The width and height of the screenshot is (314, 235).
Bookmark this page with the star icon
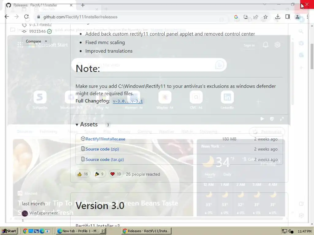point(266,17)
